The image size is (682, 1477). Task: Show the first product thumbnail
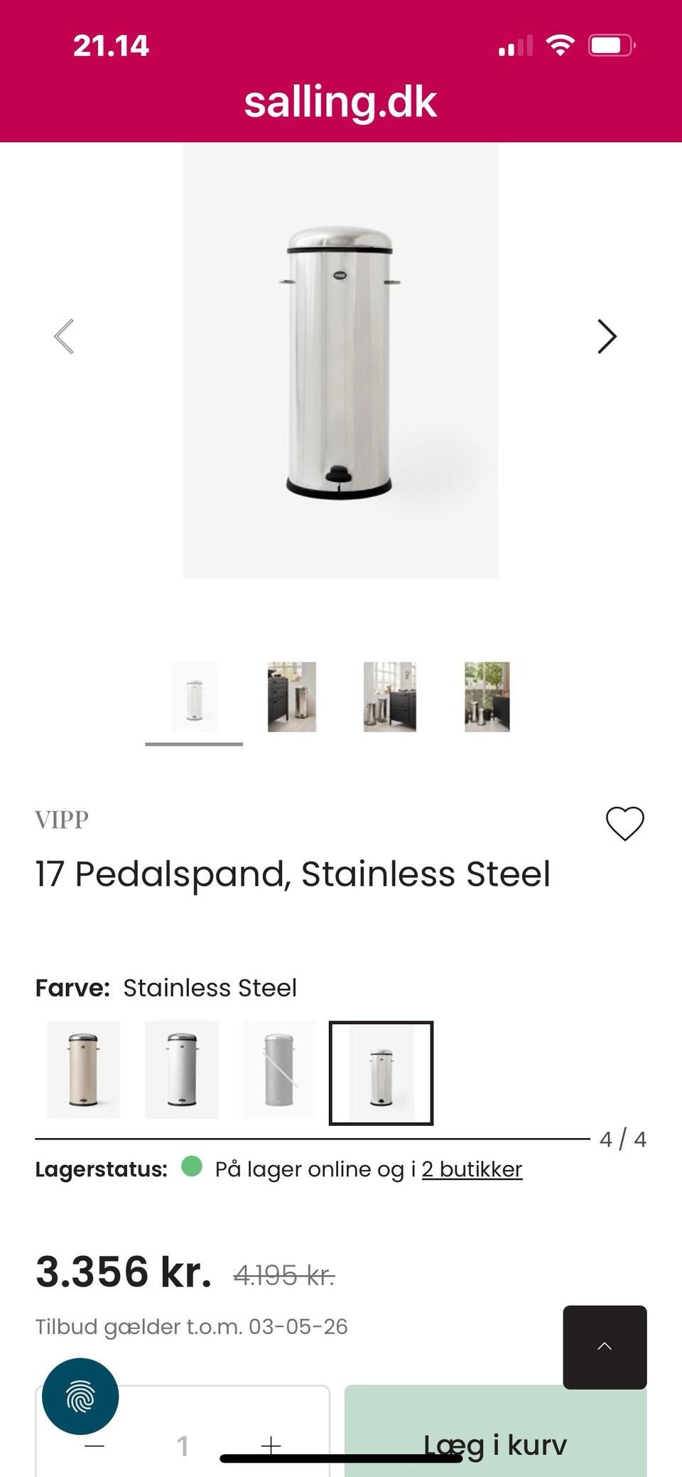point(194,697)
